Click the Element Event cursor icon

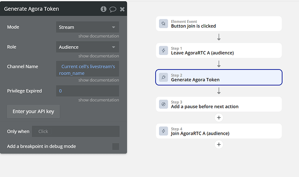point(163,24)
